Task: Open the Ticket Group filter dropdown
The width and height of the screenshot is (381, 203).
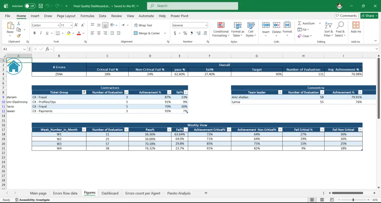Action: tap(84, 92)
